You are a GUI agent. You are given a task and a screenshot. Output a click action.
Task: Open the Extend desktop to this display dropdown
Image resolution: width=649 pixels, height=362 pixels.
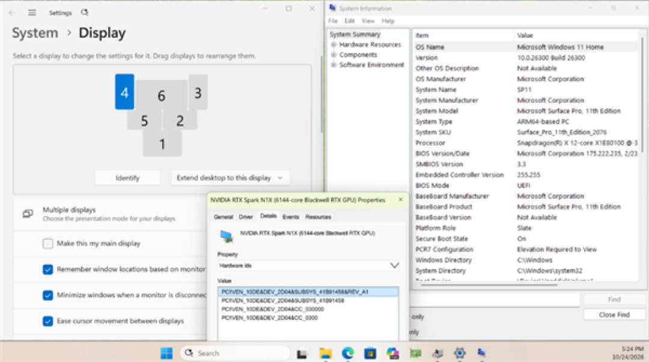[230, 178]
